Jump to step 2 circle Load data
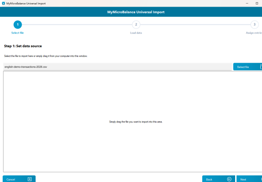Viewport: 262px width, 182px height. 136,25
